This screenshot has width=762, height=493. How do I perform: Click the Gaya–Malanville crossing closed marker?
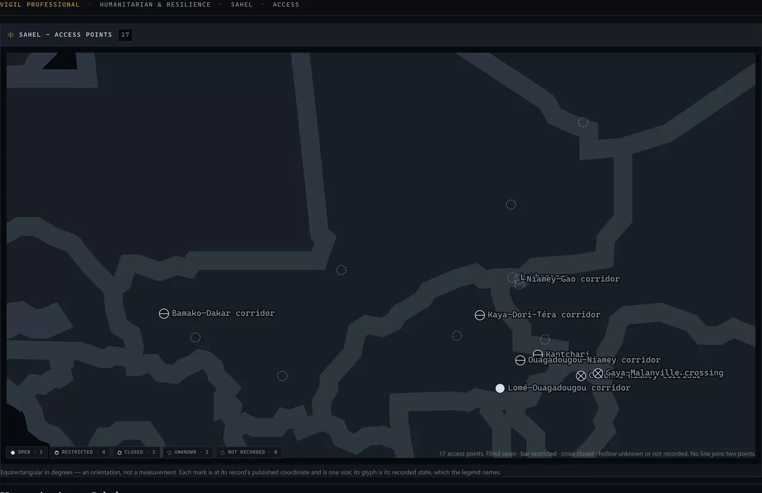[x=598, y=373]
